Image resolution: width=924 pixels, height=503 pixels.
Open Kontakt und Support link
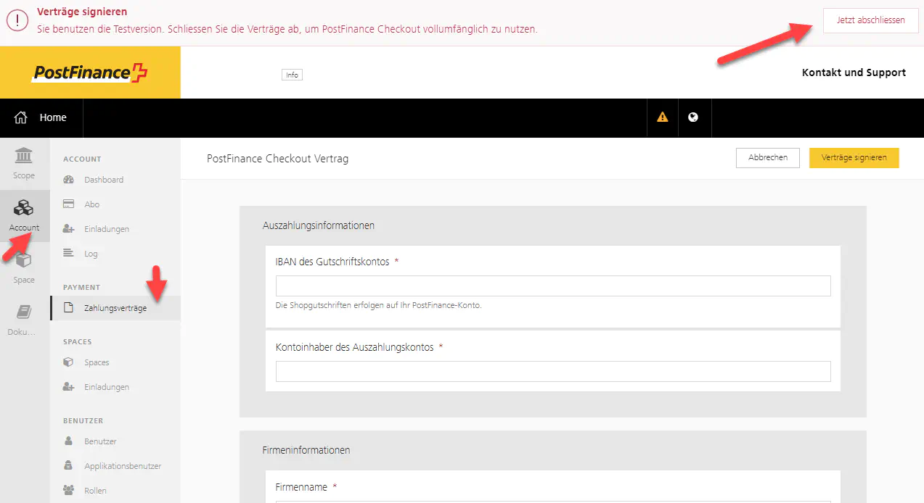(x=854, y=72)
